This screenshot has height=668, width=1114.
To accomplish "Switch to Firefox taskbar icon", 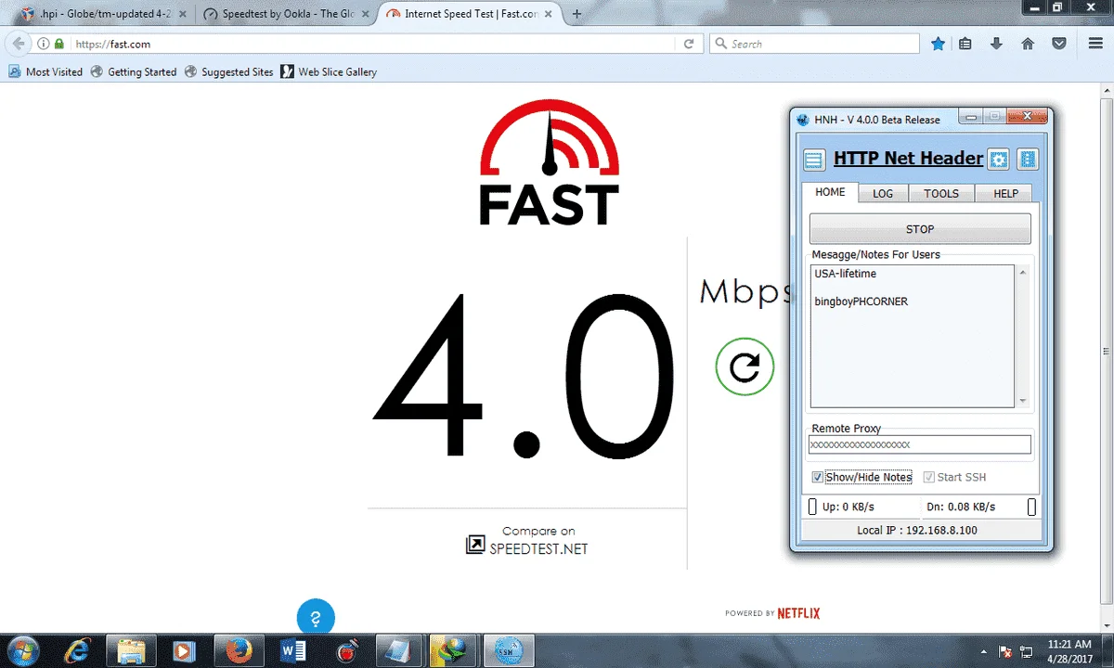I will (240, 650).
